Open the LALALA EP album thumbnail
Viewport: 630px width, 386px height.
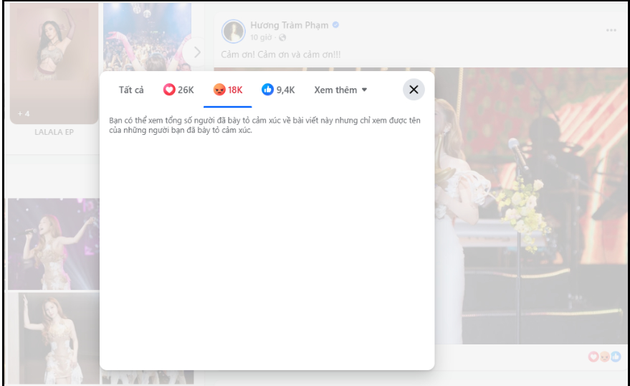54,63
